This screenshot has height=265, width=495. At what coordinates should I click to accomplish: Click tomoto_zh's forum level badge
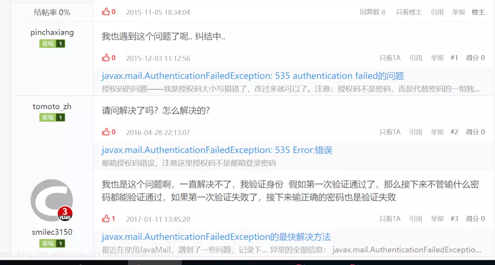pyautogui.click(x=52, y=117)
